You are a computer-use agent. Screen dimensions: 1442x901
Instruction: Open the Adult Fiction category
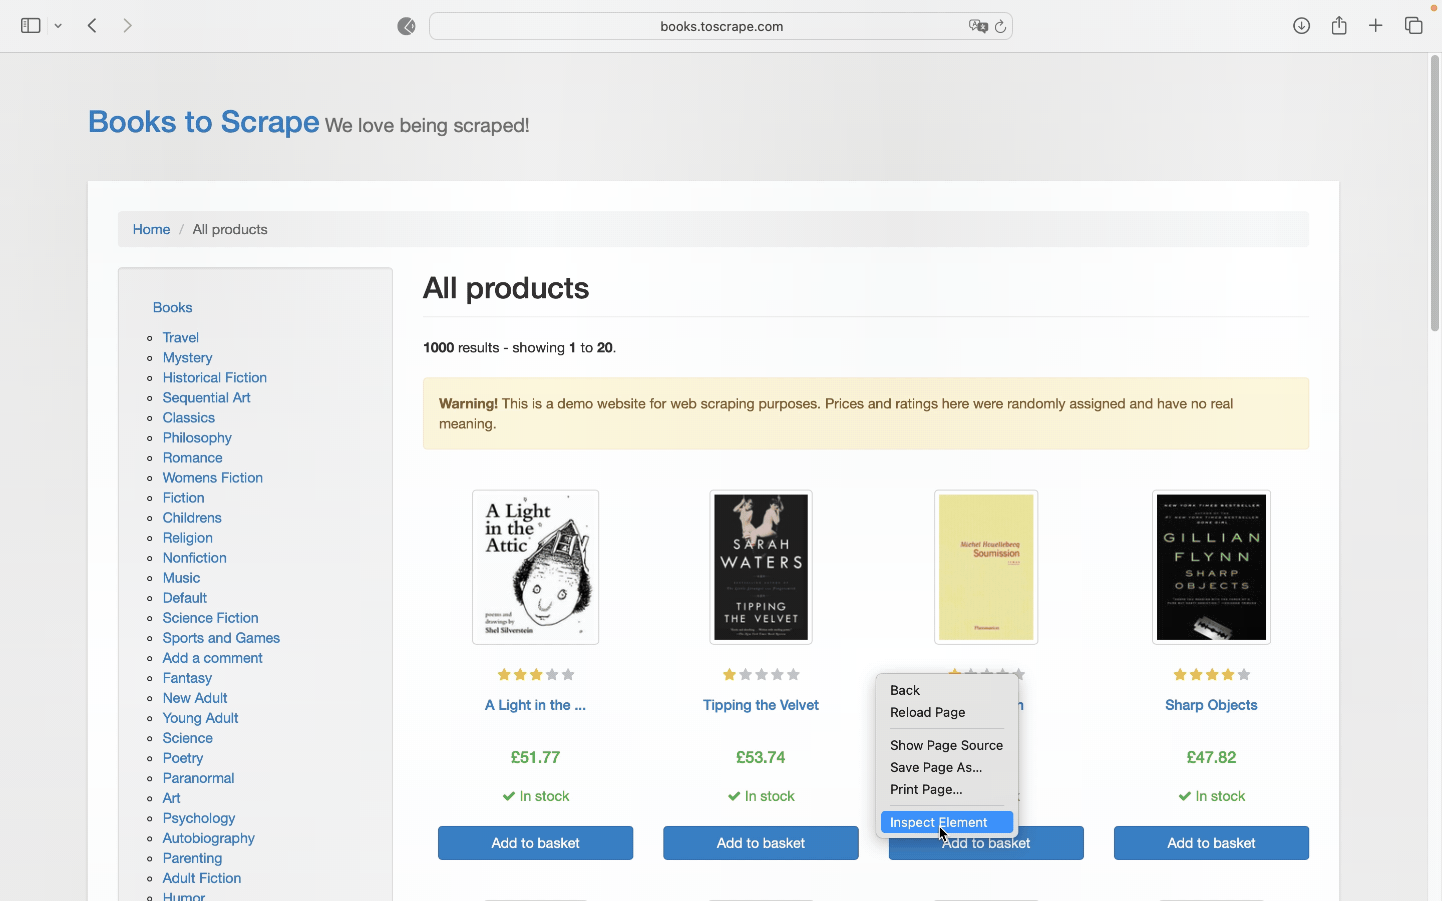tap(202, 878)
